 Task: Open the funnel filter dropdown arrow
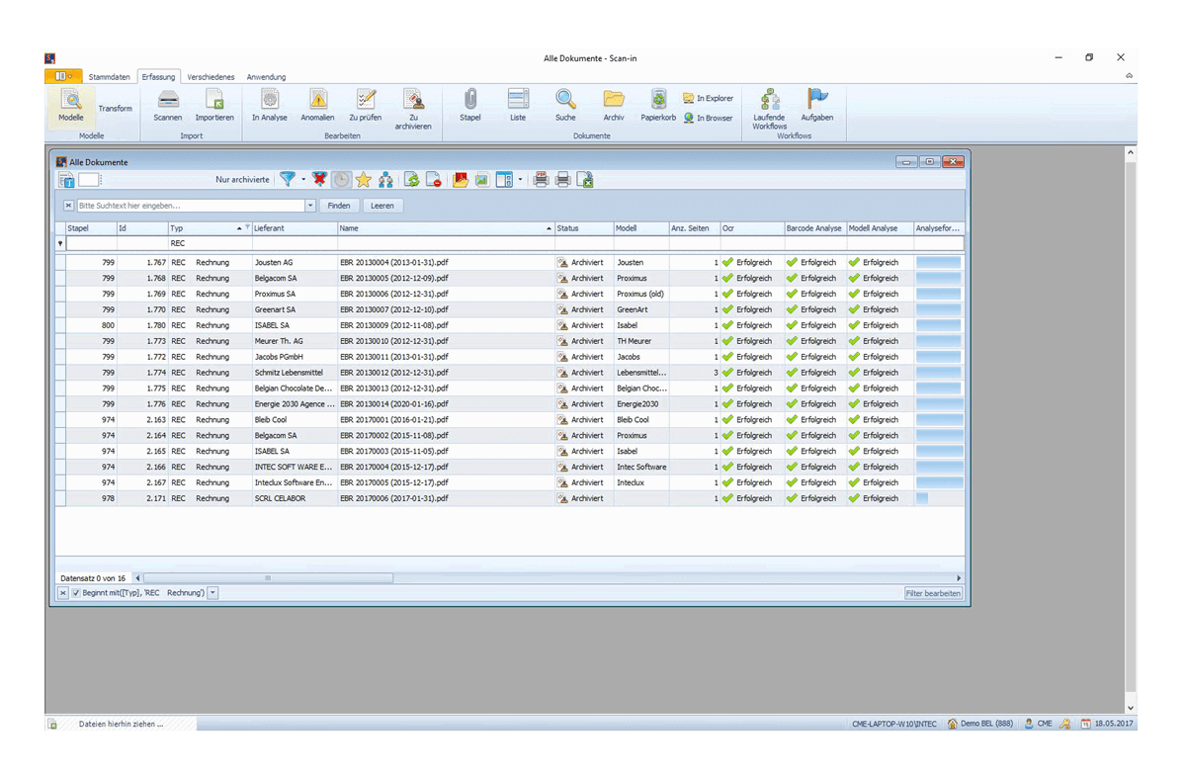click(303, 179)
